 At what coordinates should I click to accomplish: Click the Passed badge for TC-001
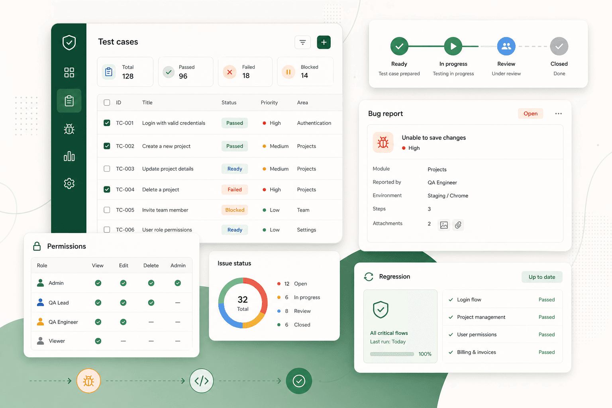click(x=235, y=123)
